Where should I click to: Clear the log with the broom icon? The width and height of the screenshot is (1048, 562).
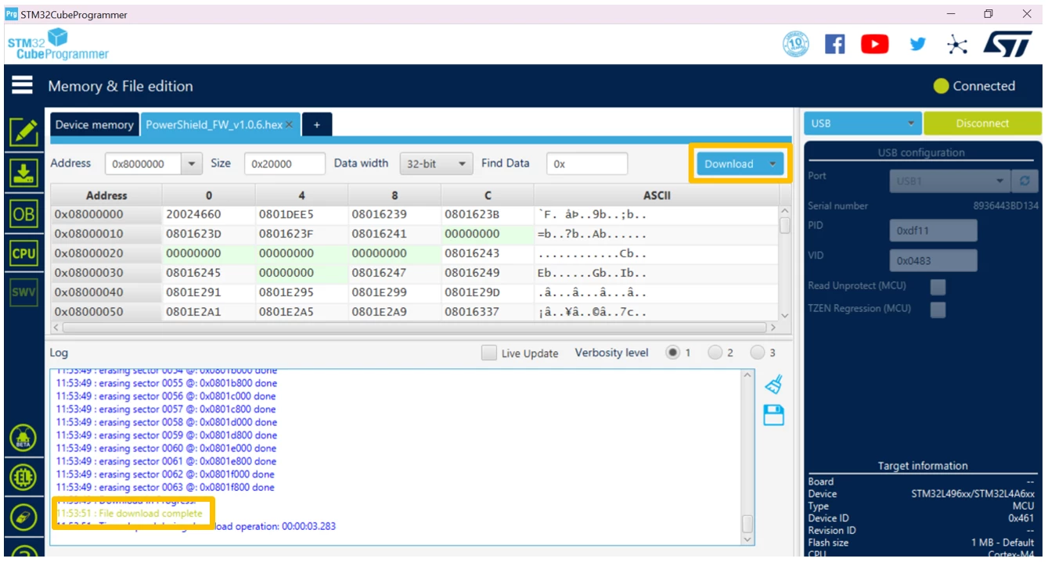[773, 384]
